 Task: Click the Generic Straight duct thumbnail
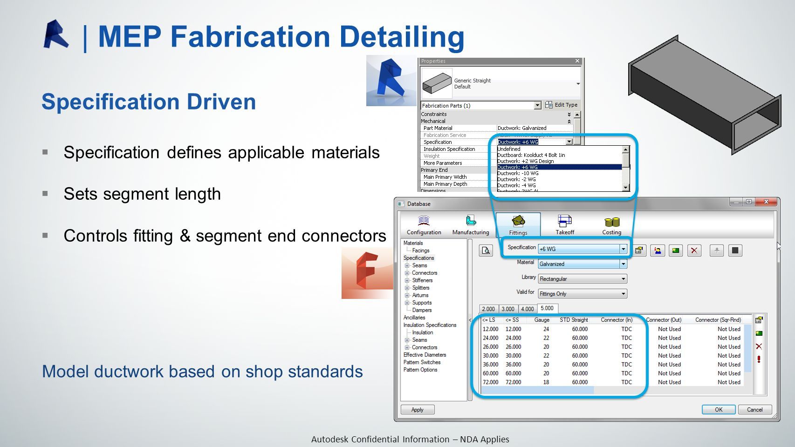[x=437, y=83]
